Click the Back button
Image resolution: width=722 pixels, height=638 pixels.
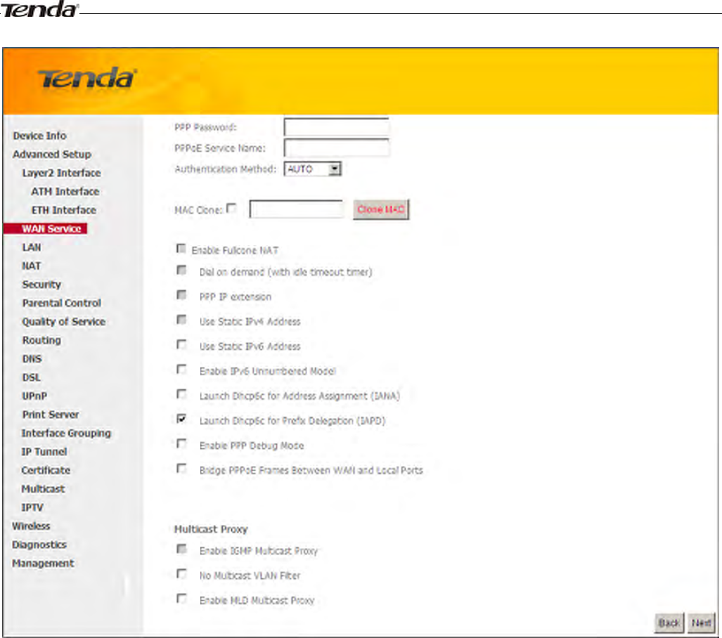[669, 623]
